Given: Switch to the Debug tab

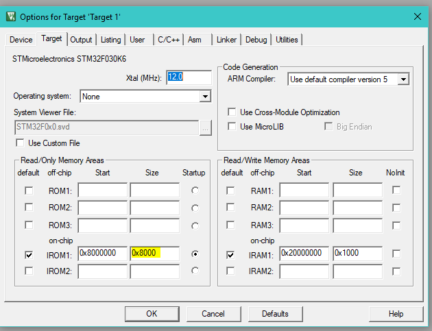Looking at the screenshot, I should pyautogui.click(x=256, y=40).
